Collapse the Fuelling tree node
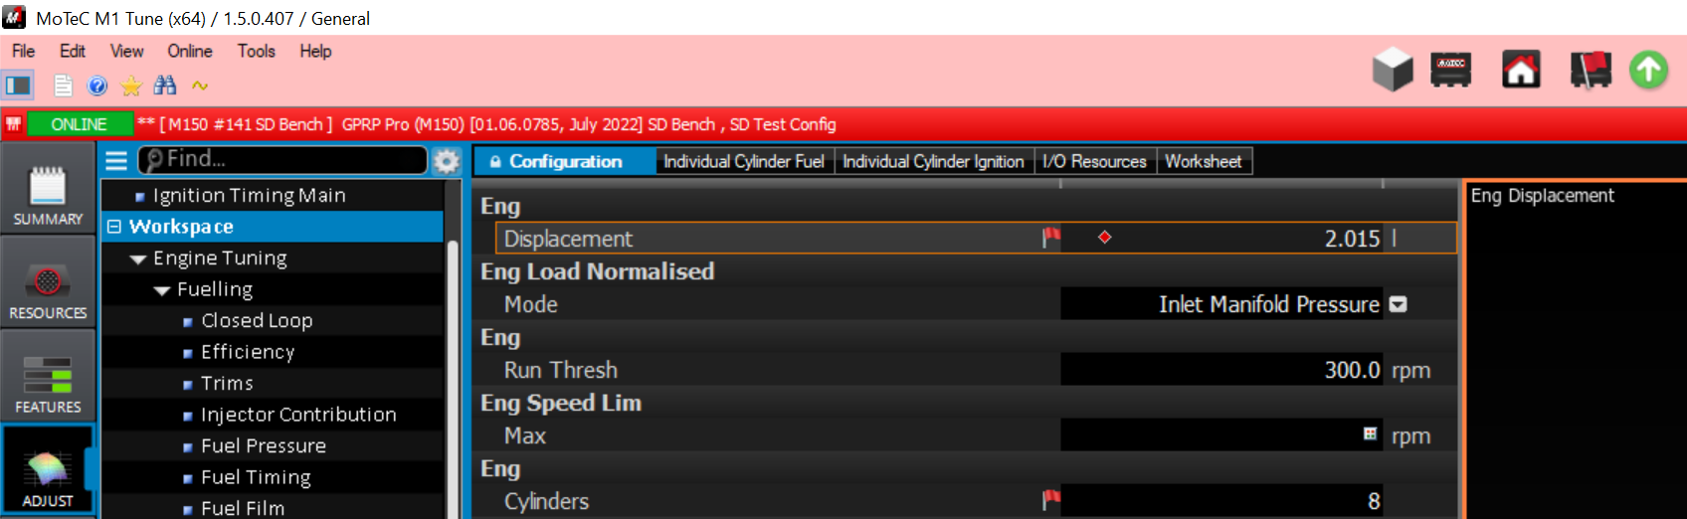 pos(162,290)
